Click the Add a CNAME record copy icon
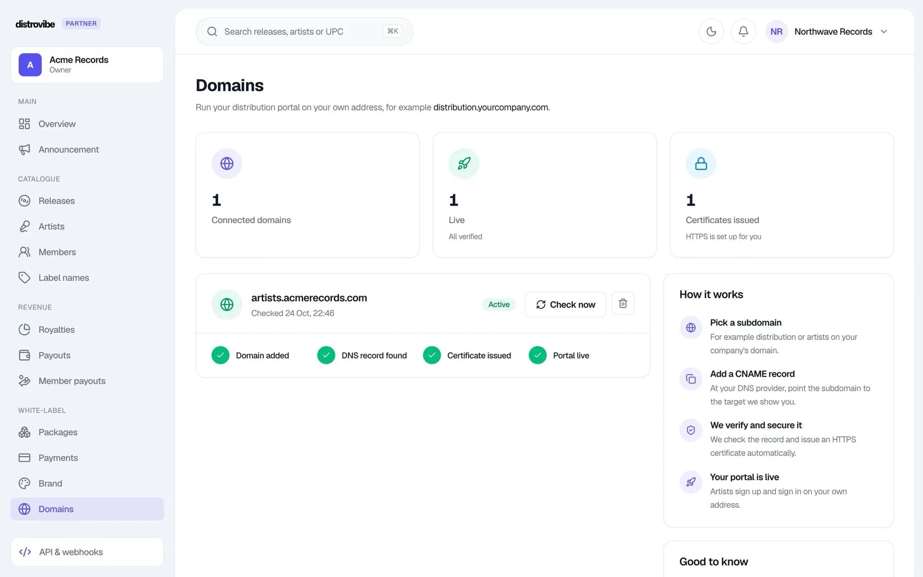Image resolution: width=923 pixels, height=577 pixels. 691,379
